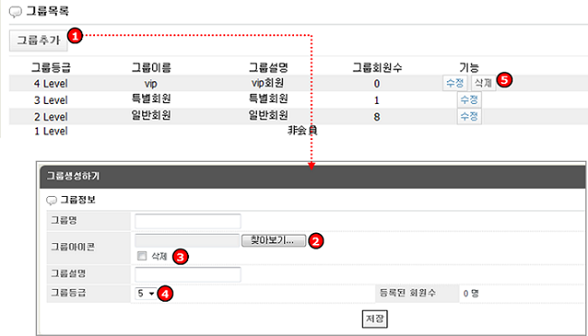Click 수정 in the 일반회원 row
The height and width of the screenshot is (336, 588).
[469, 117]
